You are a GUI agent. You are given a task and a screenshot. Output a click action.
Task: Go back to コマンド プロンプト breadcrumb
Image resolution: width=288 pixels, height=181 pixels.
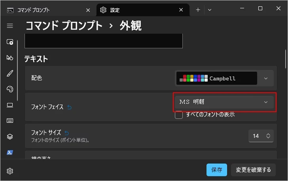point(64,26)
